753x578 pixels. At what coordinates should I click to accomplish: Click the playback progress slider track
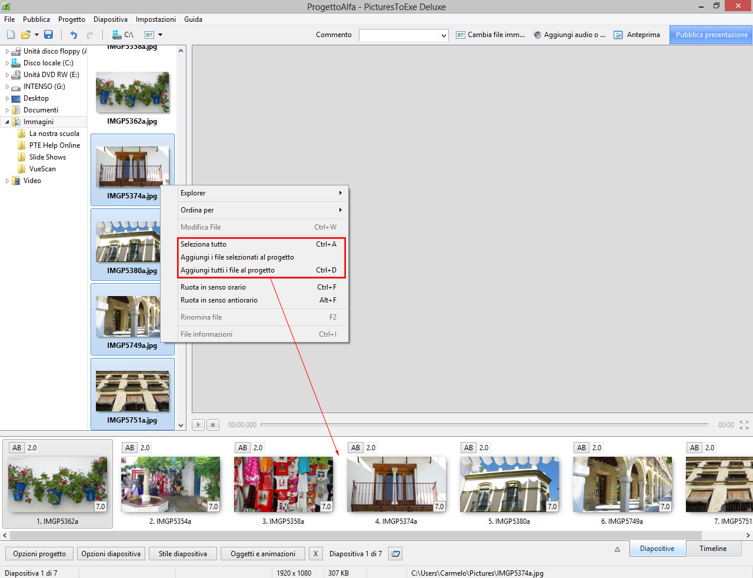(x=484, y=424)
